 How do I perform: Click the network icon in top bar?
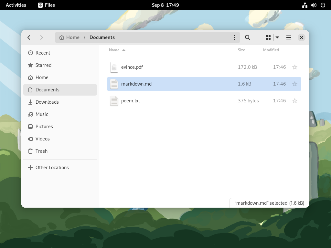(304, 5)
